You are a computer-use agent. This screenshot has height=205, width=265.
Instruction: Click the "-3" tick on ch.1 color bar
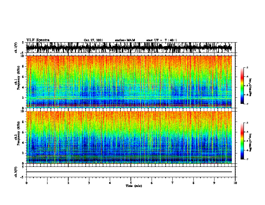click(x=247, y=67)
